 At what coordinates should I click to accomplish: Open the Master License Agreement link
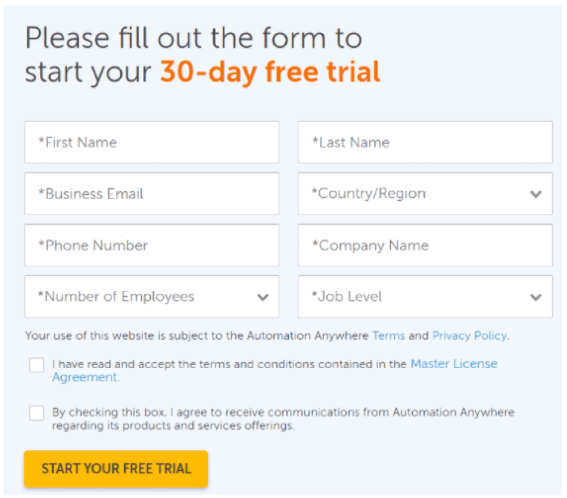(453, 364)
